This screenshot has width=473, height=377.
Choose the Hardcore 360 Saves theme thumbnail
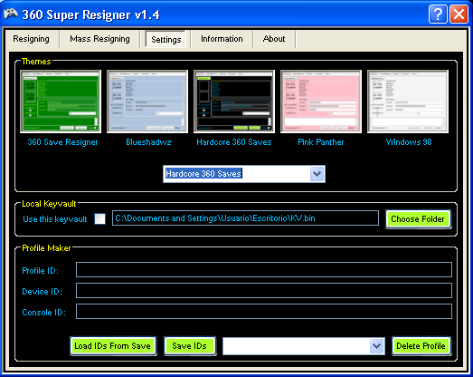point(234,101)
